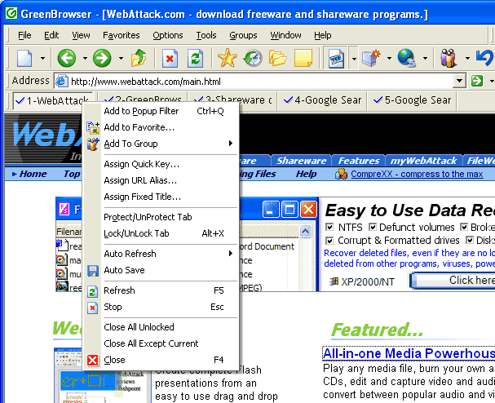Open the Groups menu

(243, 35)
